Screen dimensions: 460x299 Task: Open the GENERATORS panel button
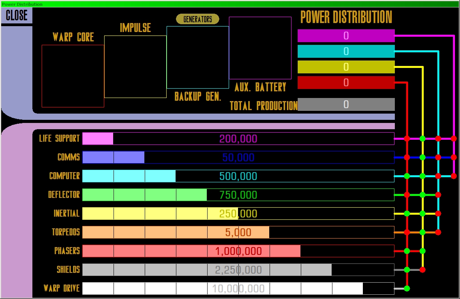click(197, 19)
